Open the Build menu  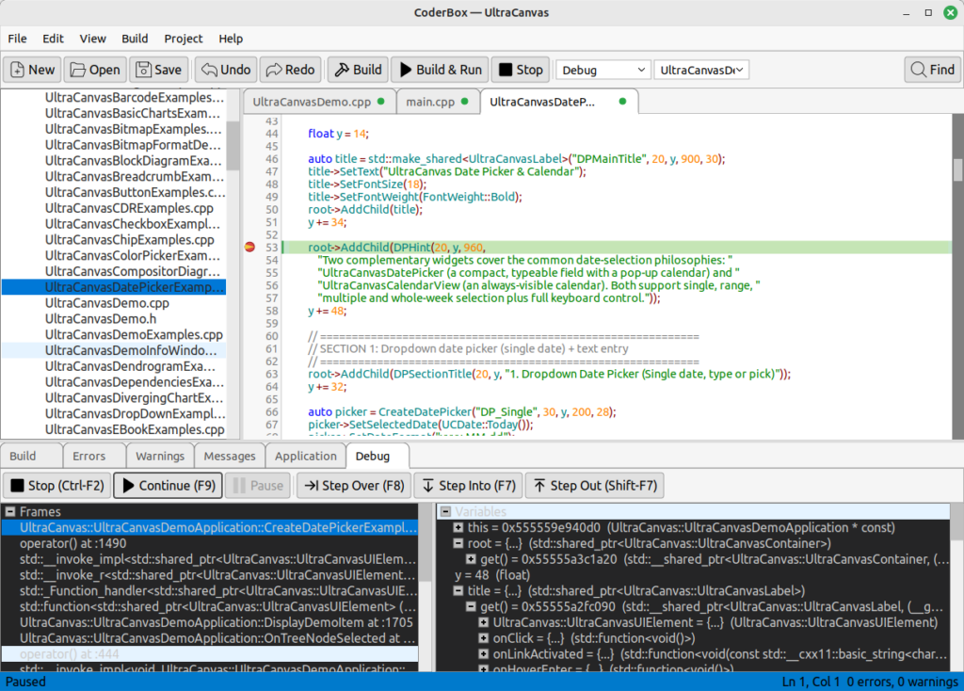coord(135,39)
